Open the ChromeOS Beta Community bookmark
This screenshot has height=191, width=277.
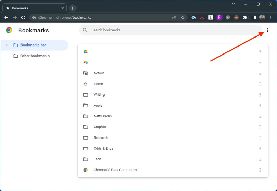[x=115, y=170]
